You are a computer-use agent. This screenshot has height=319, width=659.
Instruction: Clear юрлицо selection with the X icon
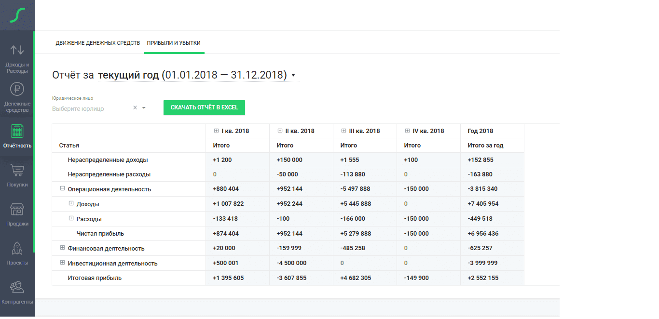tap(135, 108)
